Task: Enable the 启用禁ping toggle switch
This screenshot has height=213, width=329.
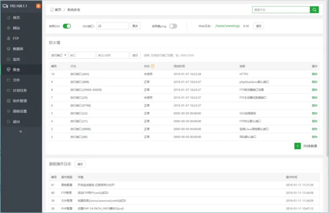Action: (173, 26)
